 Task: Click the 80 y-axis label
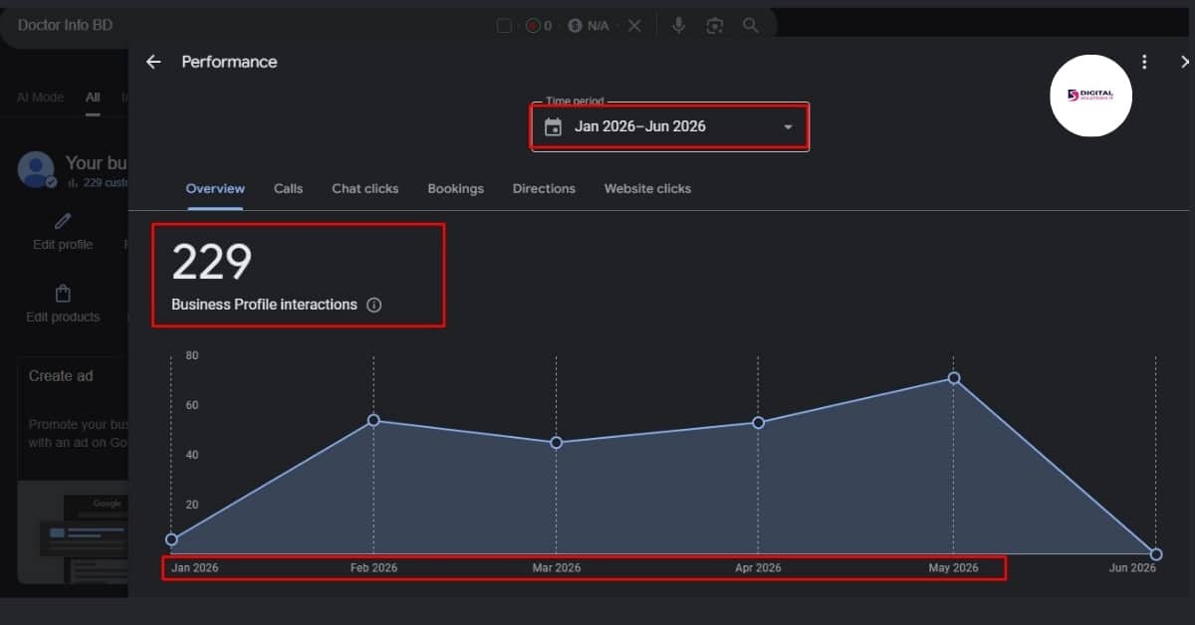point(192,355)
